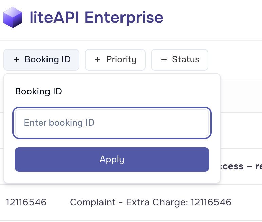Click the Status label text
Viewport: 262px width, 222px height.
click(186, 59)
